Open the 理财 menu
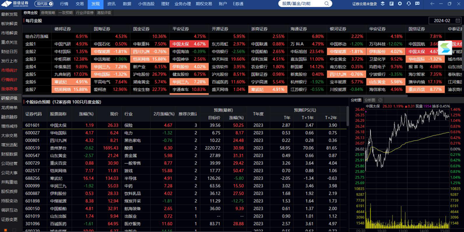Viewport: 464px width, 232px height. [x=165, y=4]
